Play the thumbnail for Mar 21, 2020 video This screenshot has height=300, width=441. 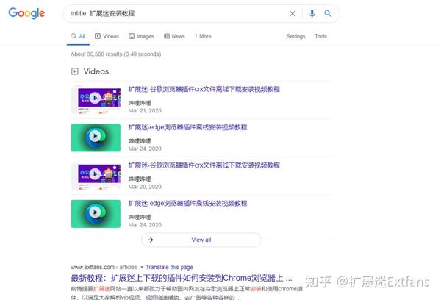(96, 99)
